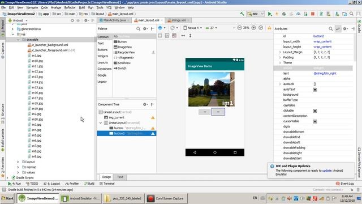Select im15.jpg in drawable folder
362x204 pixels.
point(37,87)
